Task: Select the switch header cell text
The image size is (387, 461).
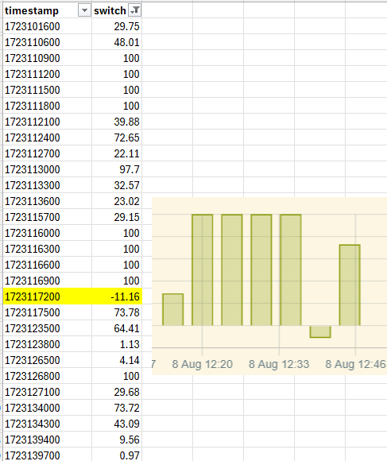Action: (x=110, y=11)
